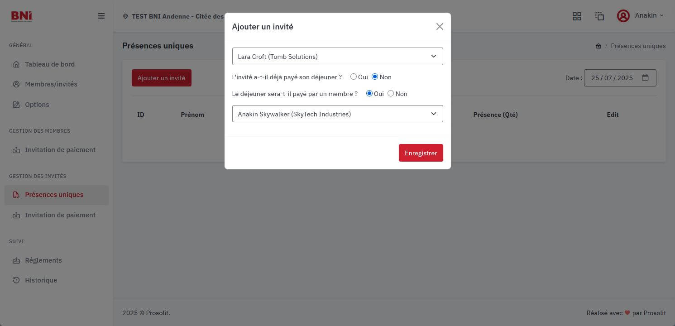Expand the Anakin user menu
Image resolution: width=675 pixels, height=326 pixels.
(649, 15)
